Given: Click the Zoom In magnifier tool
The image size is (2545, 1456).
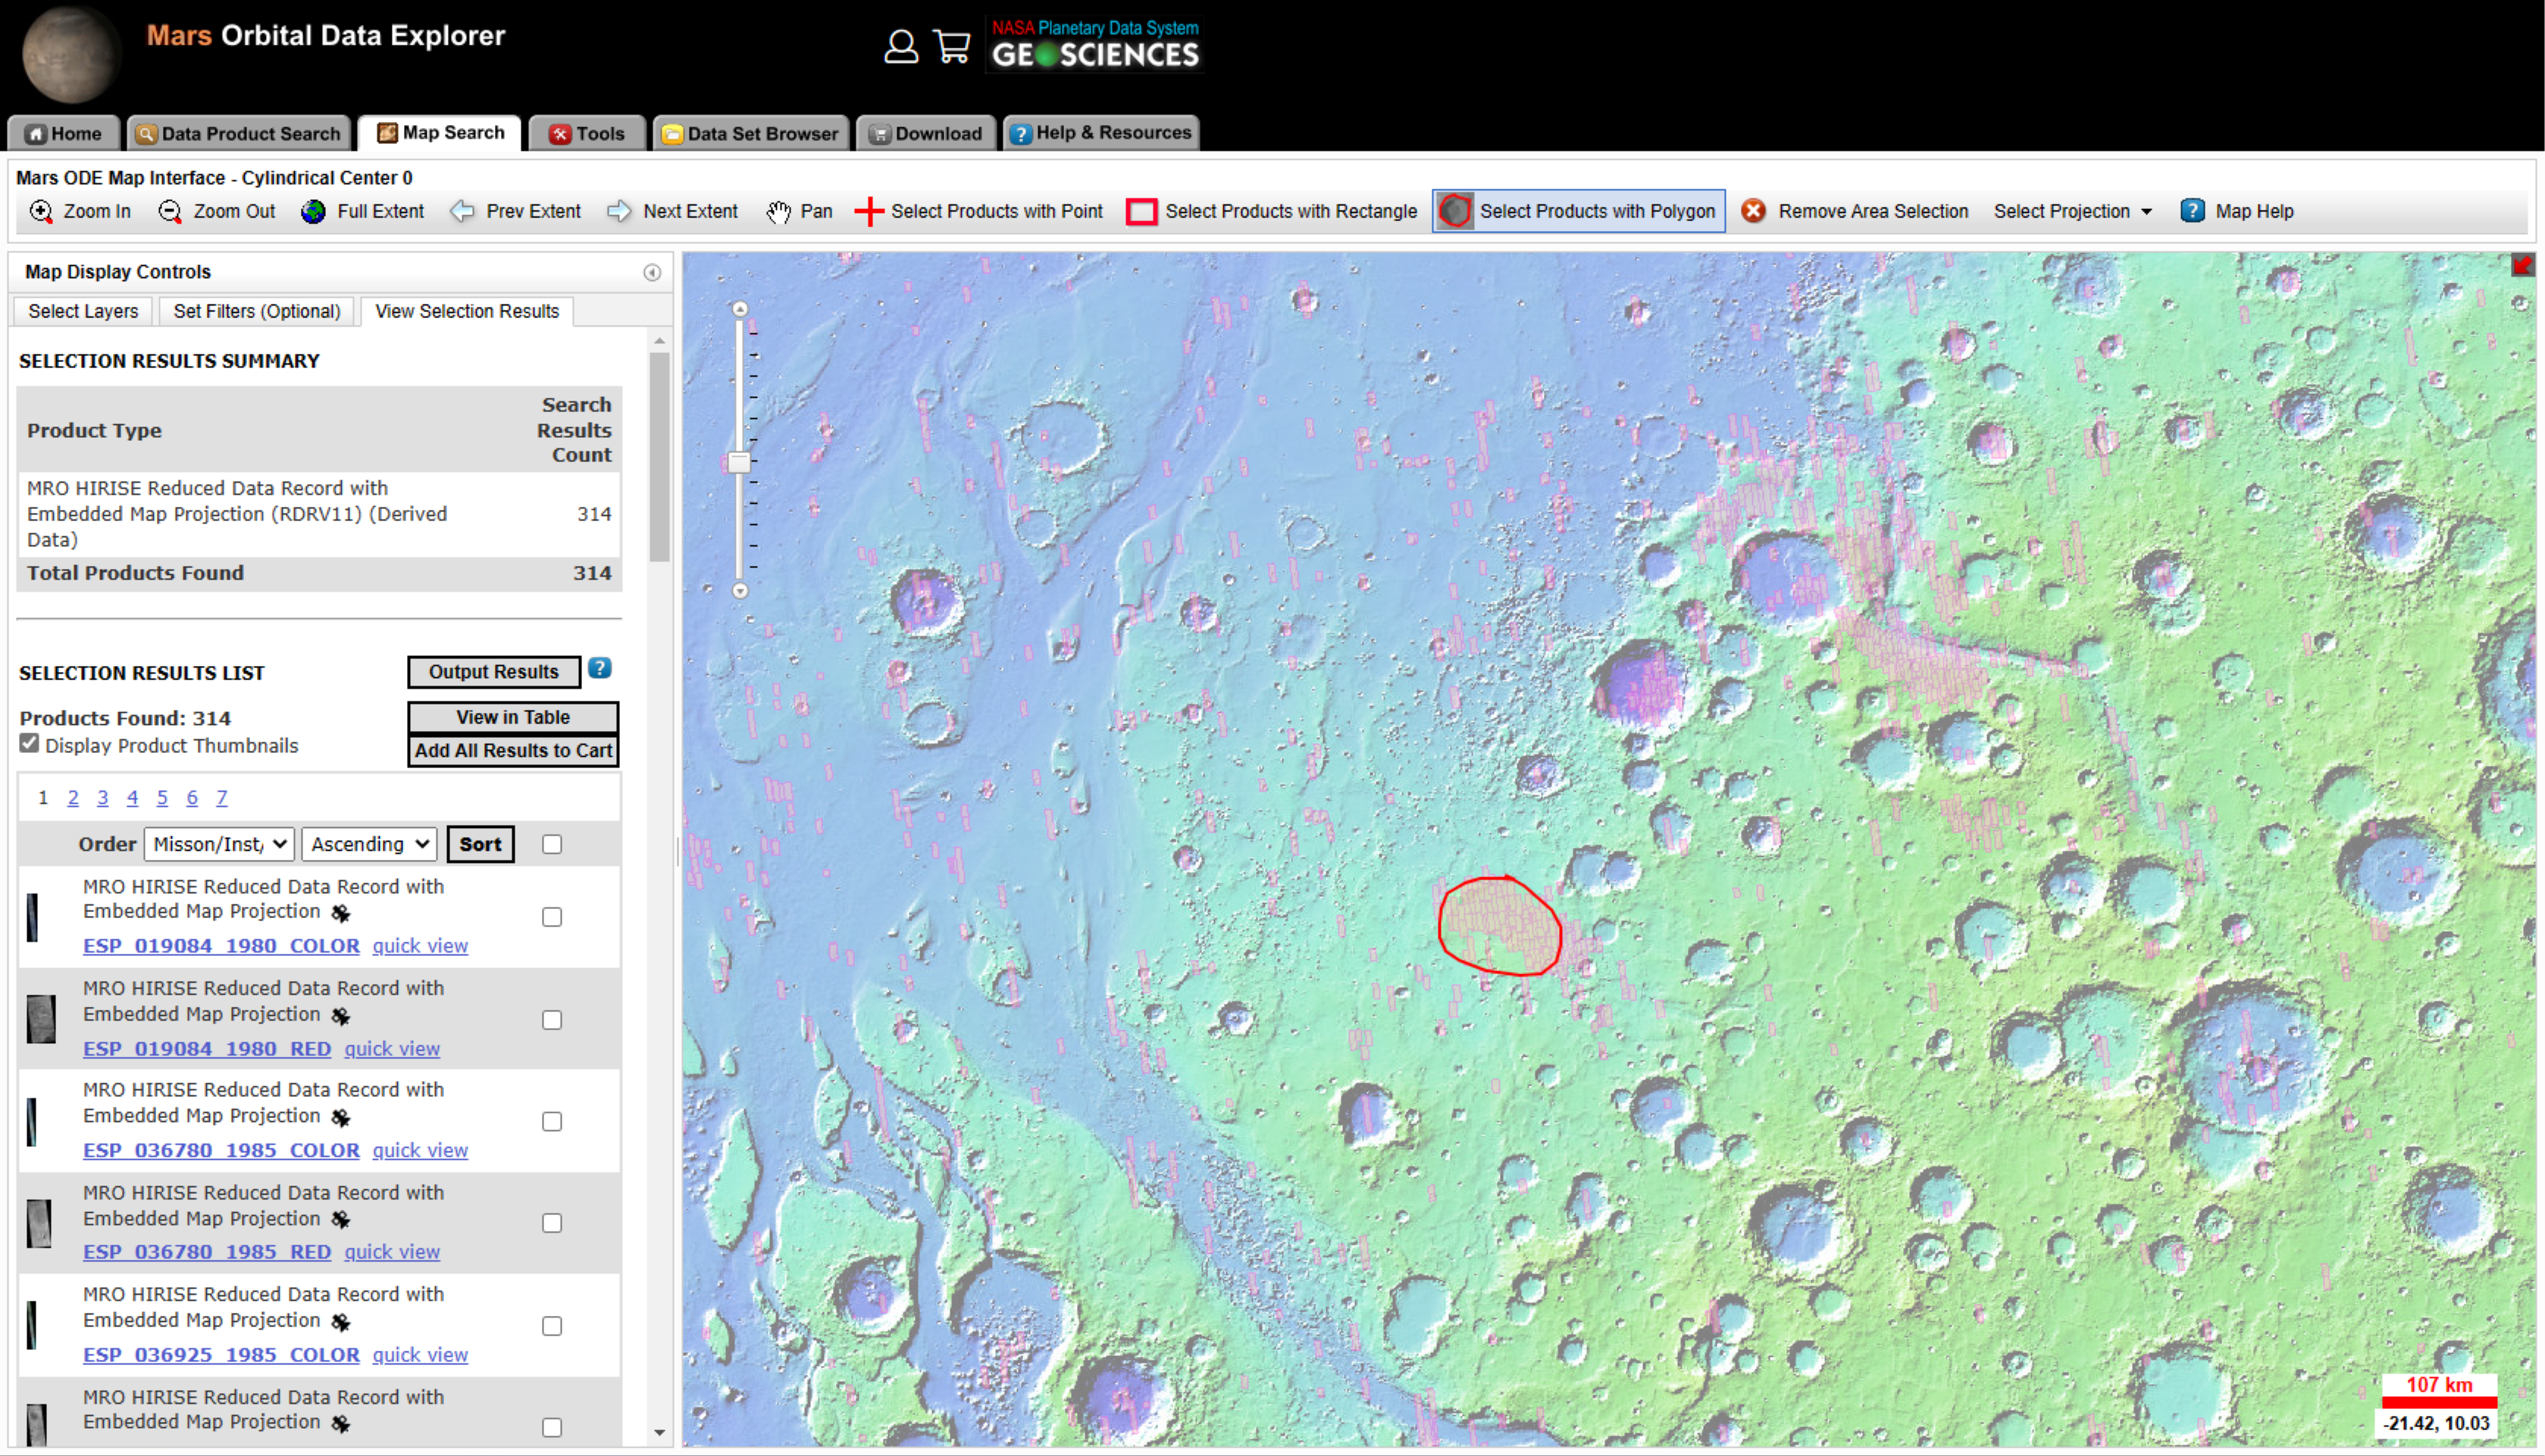Looking at the screenshot, I should click(x=80, y=211).
